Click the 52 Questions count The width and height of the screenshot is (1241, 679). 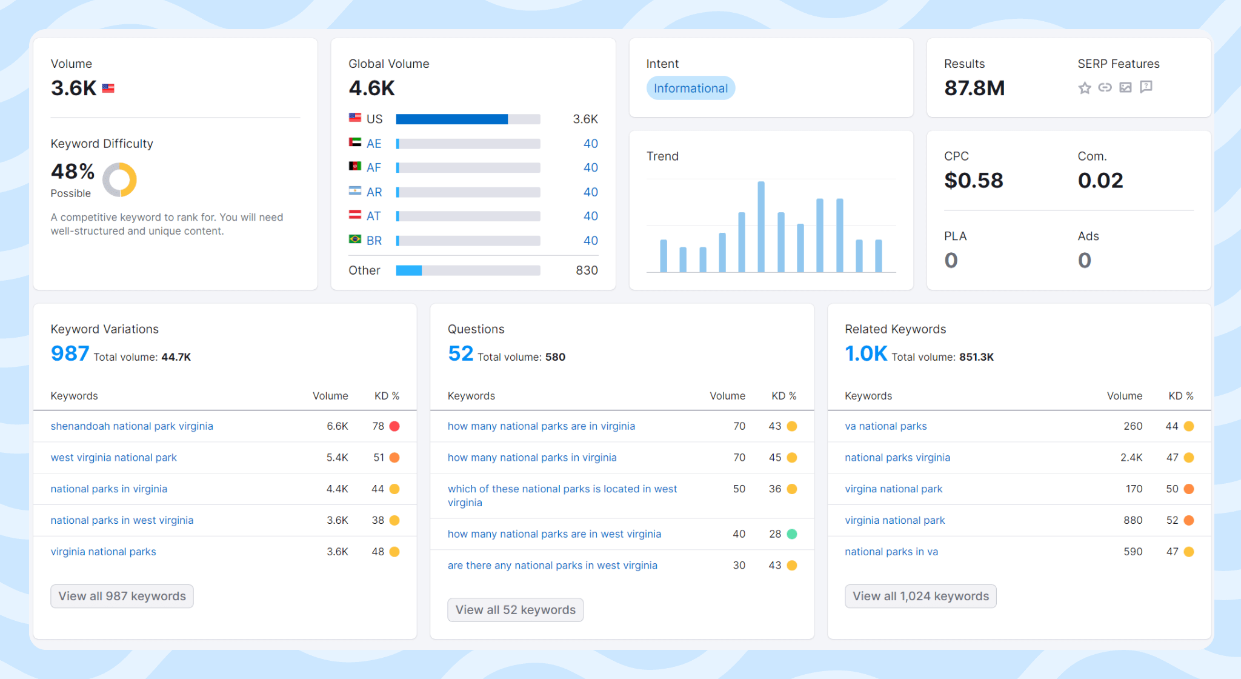click(461, 353)
